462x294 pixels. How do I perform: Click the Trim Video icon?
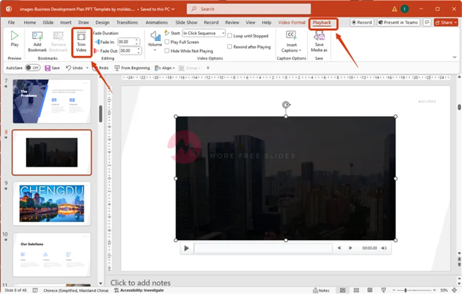pyautogui.click(x=81, y=37)
